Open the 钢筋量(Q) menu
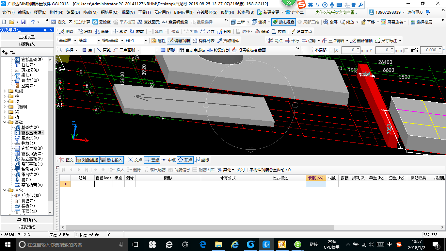This screenshot has width=446, height=251. (109, 12)
